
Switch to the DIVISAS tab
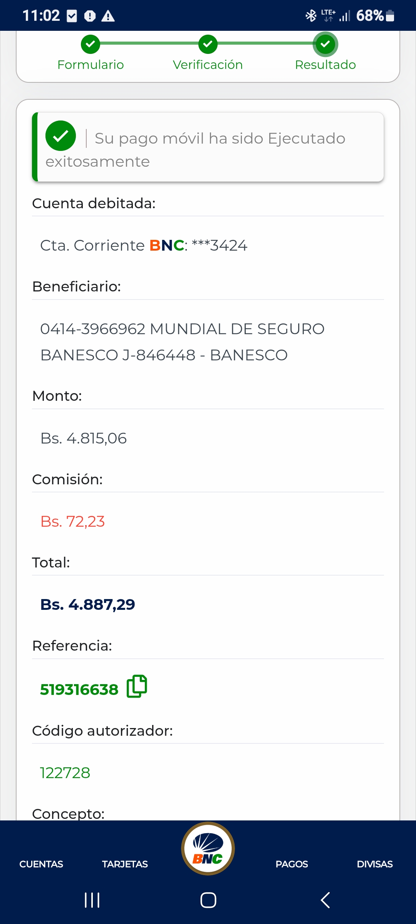pyautogui.click(x=374, y=864)
